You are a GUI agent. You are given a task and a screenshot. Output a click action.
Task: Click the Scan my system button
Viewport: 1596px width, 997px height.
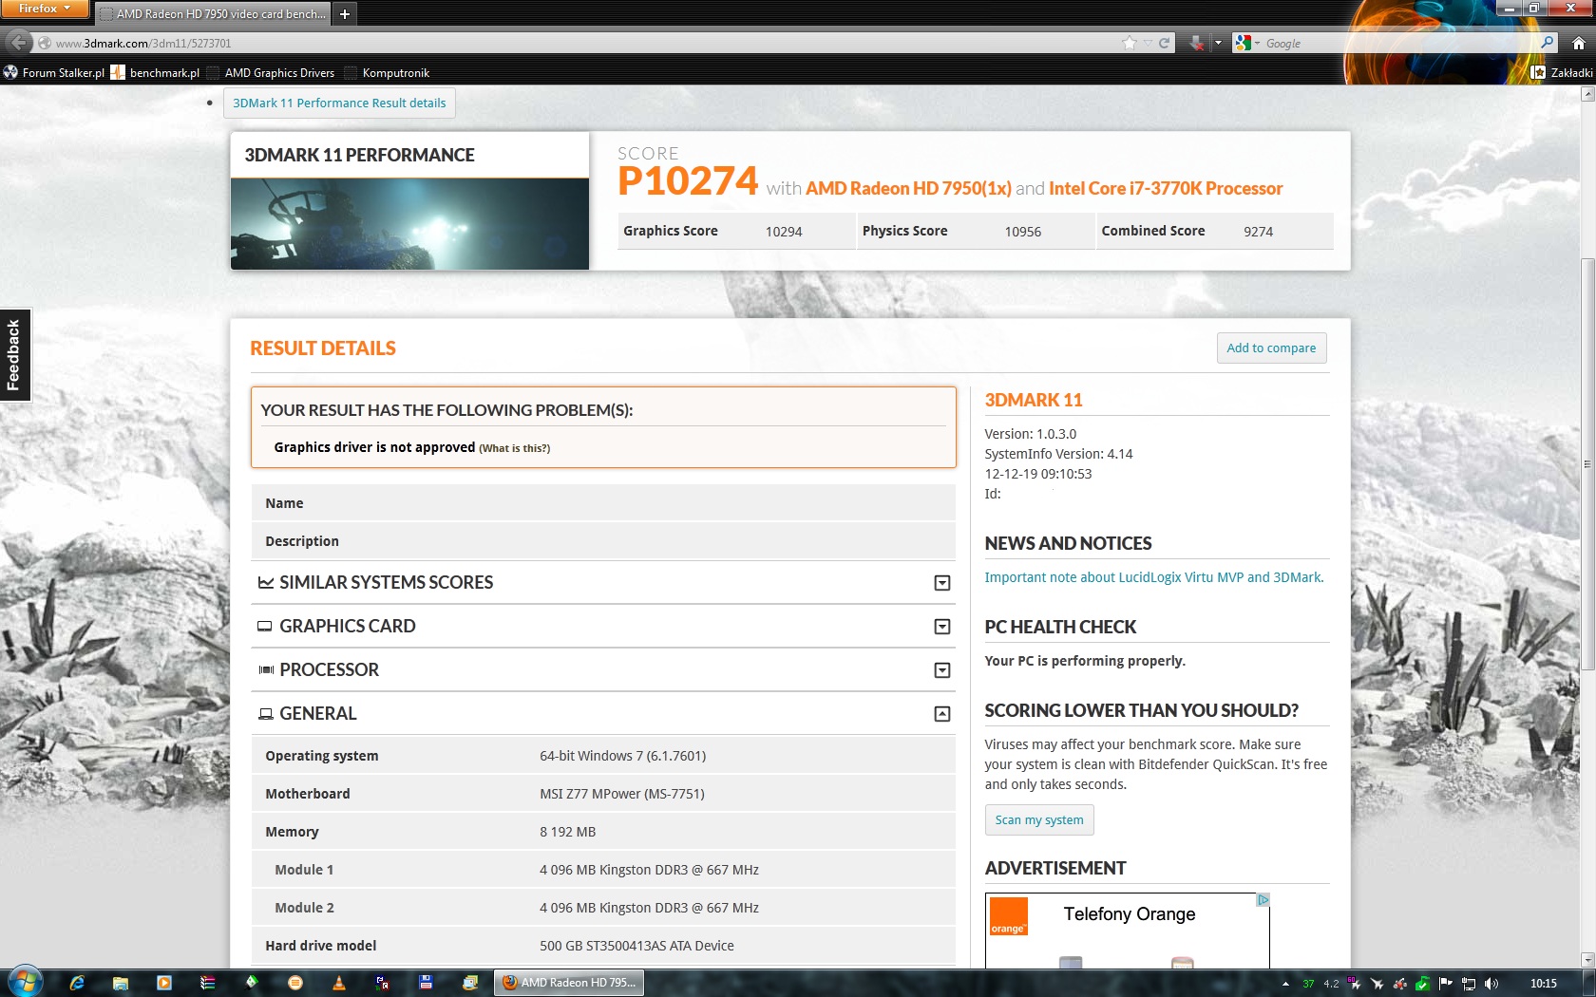1039,819
